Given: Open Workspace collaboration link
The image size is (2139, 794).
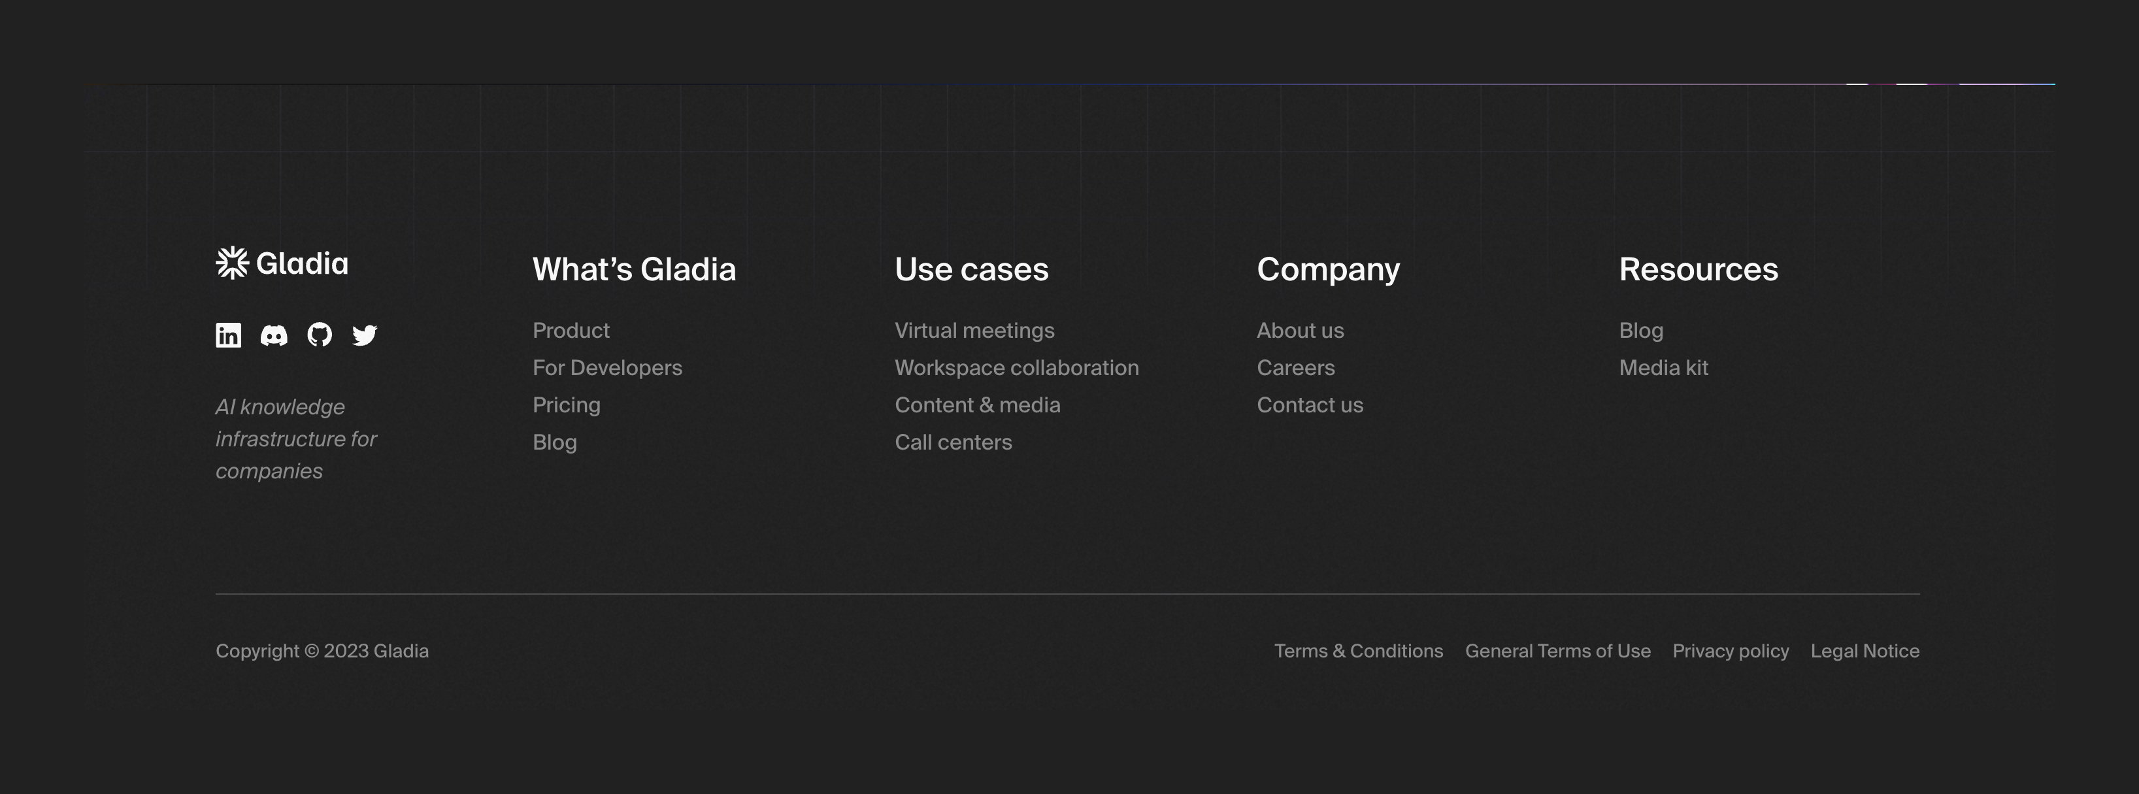Looking at the screenshot, I should coord(1016,368).
